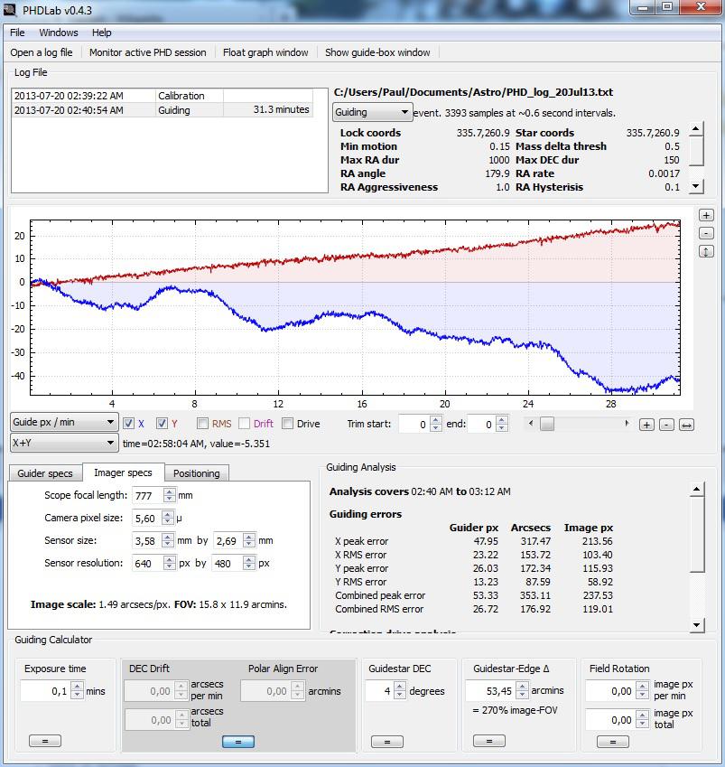Increment Trim end spinner
This screenshot has width=725, height=767.
pyautogui.click(x=502, y=420)
